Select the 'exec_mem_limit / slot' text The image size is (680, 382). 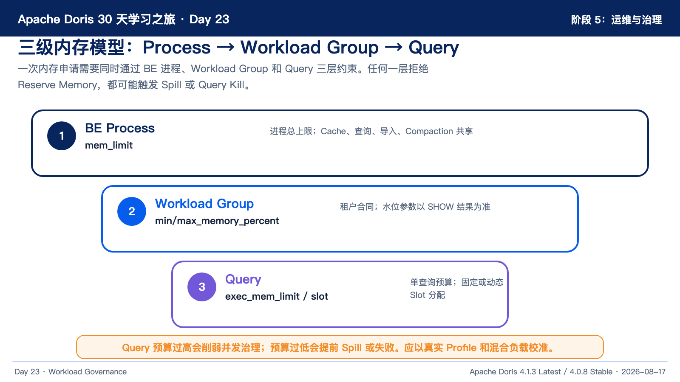pyautogui.click(x=277, y=296)
